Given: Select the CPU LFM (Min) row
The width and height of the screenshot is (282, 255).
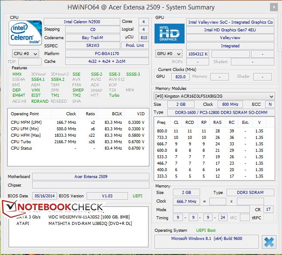Looking at the screenshot, I should (x=78, y=129).
